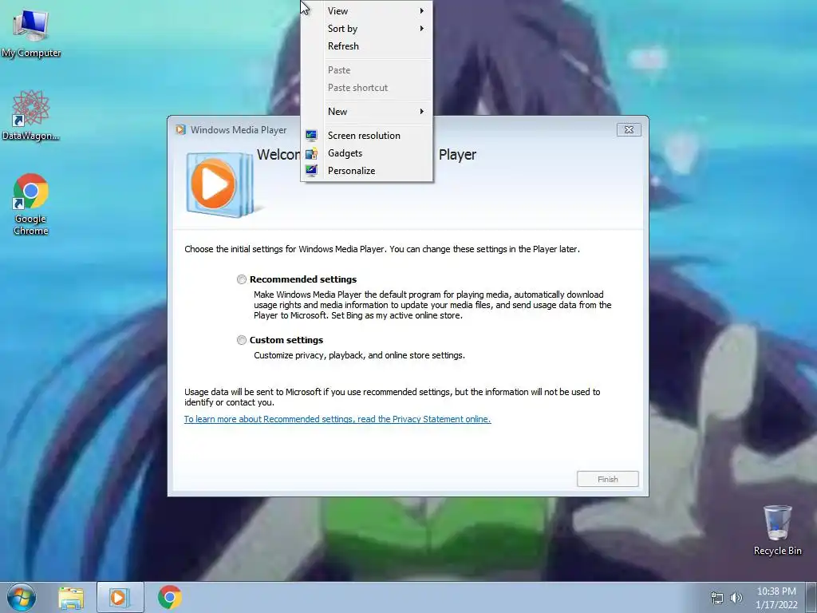Expand the Sort by submenu
Image resolution: width=817 pixels, height=613 pixels.
367,29
